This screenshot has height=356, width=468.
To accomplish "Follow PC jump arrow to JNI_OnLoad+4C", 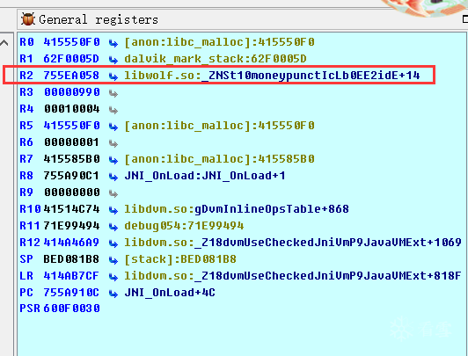I will click(x=113, y=294).
